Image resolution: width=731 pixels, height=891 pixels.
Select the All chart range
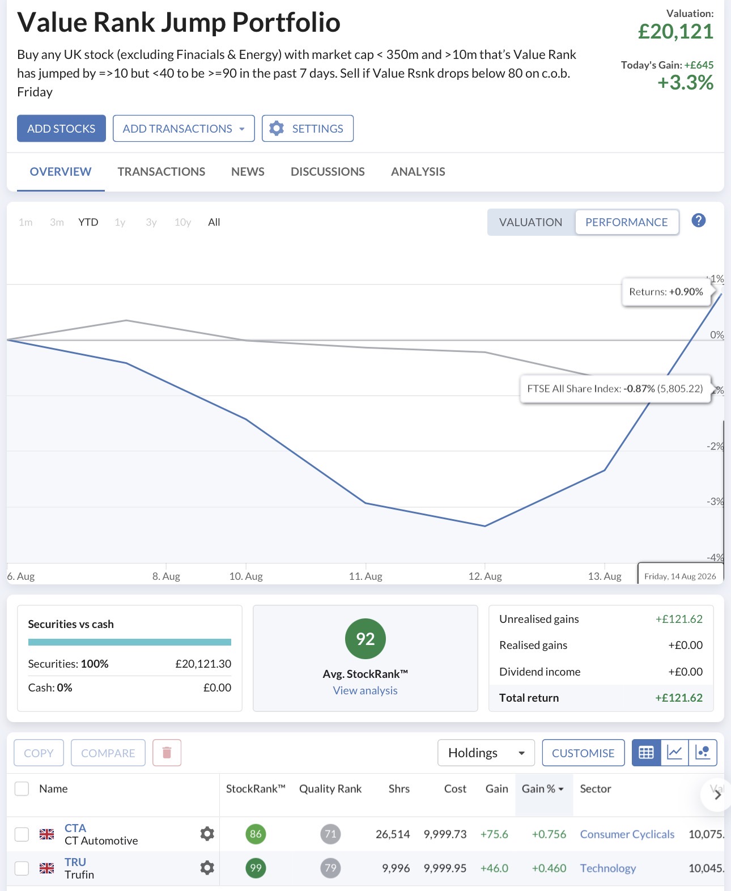pos(214,222)
